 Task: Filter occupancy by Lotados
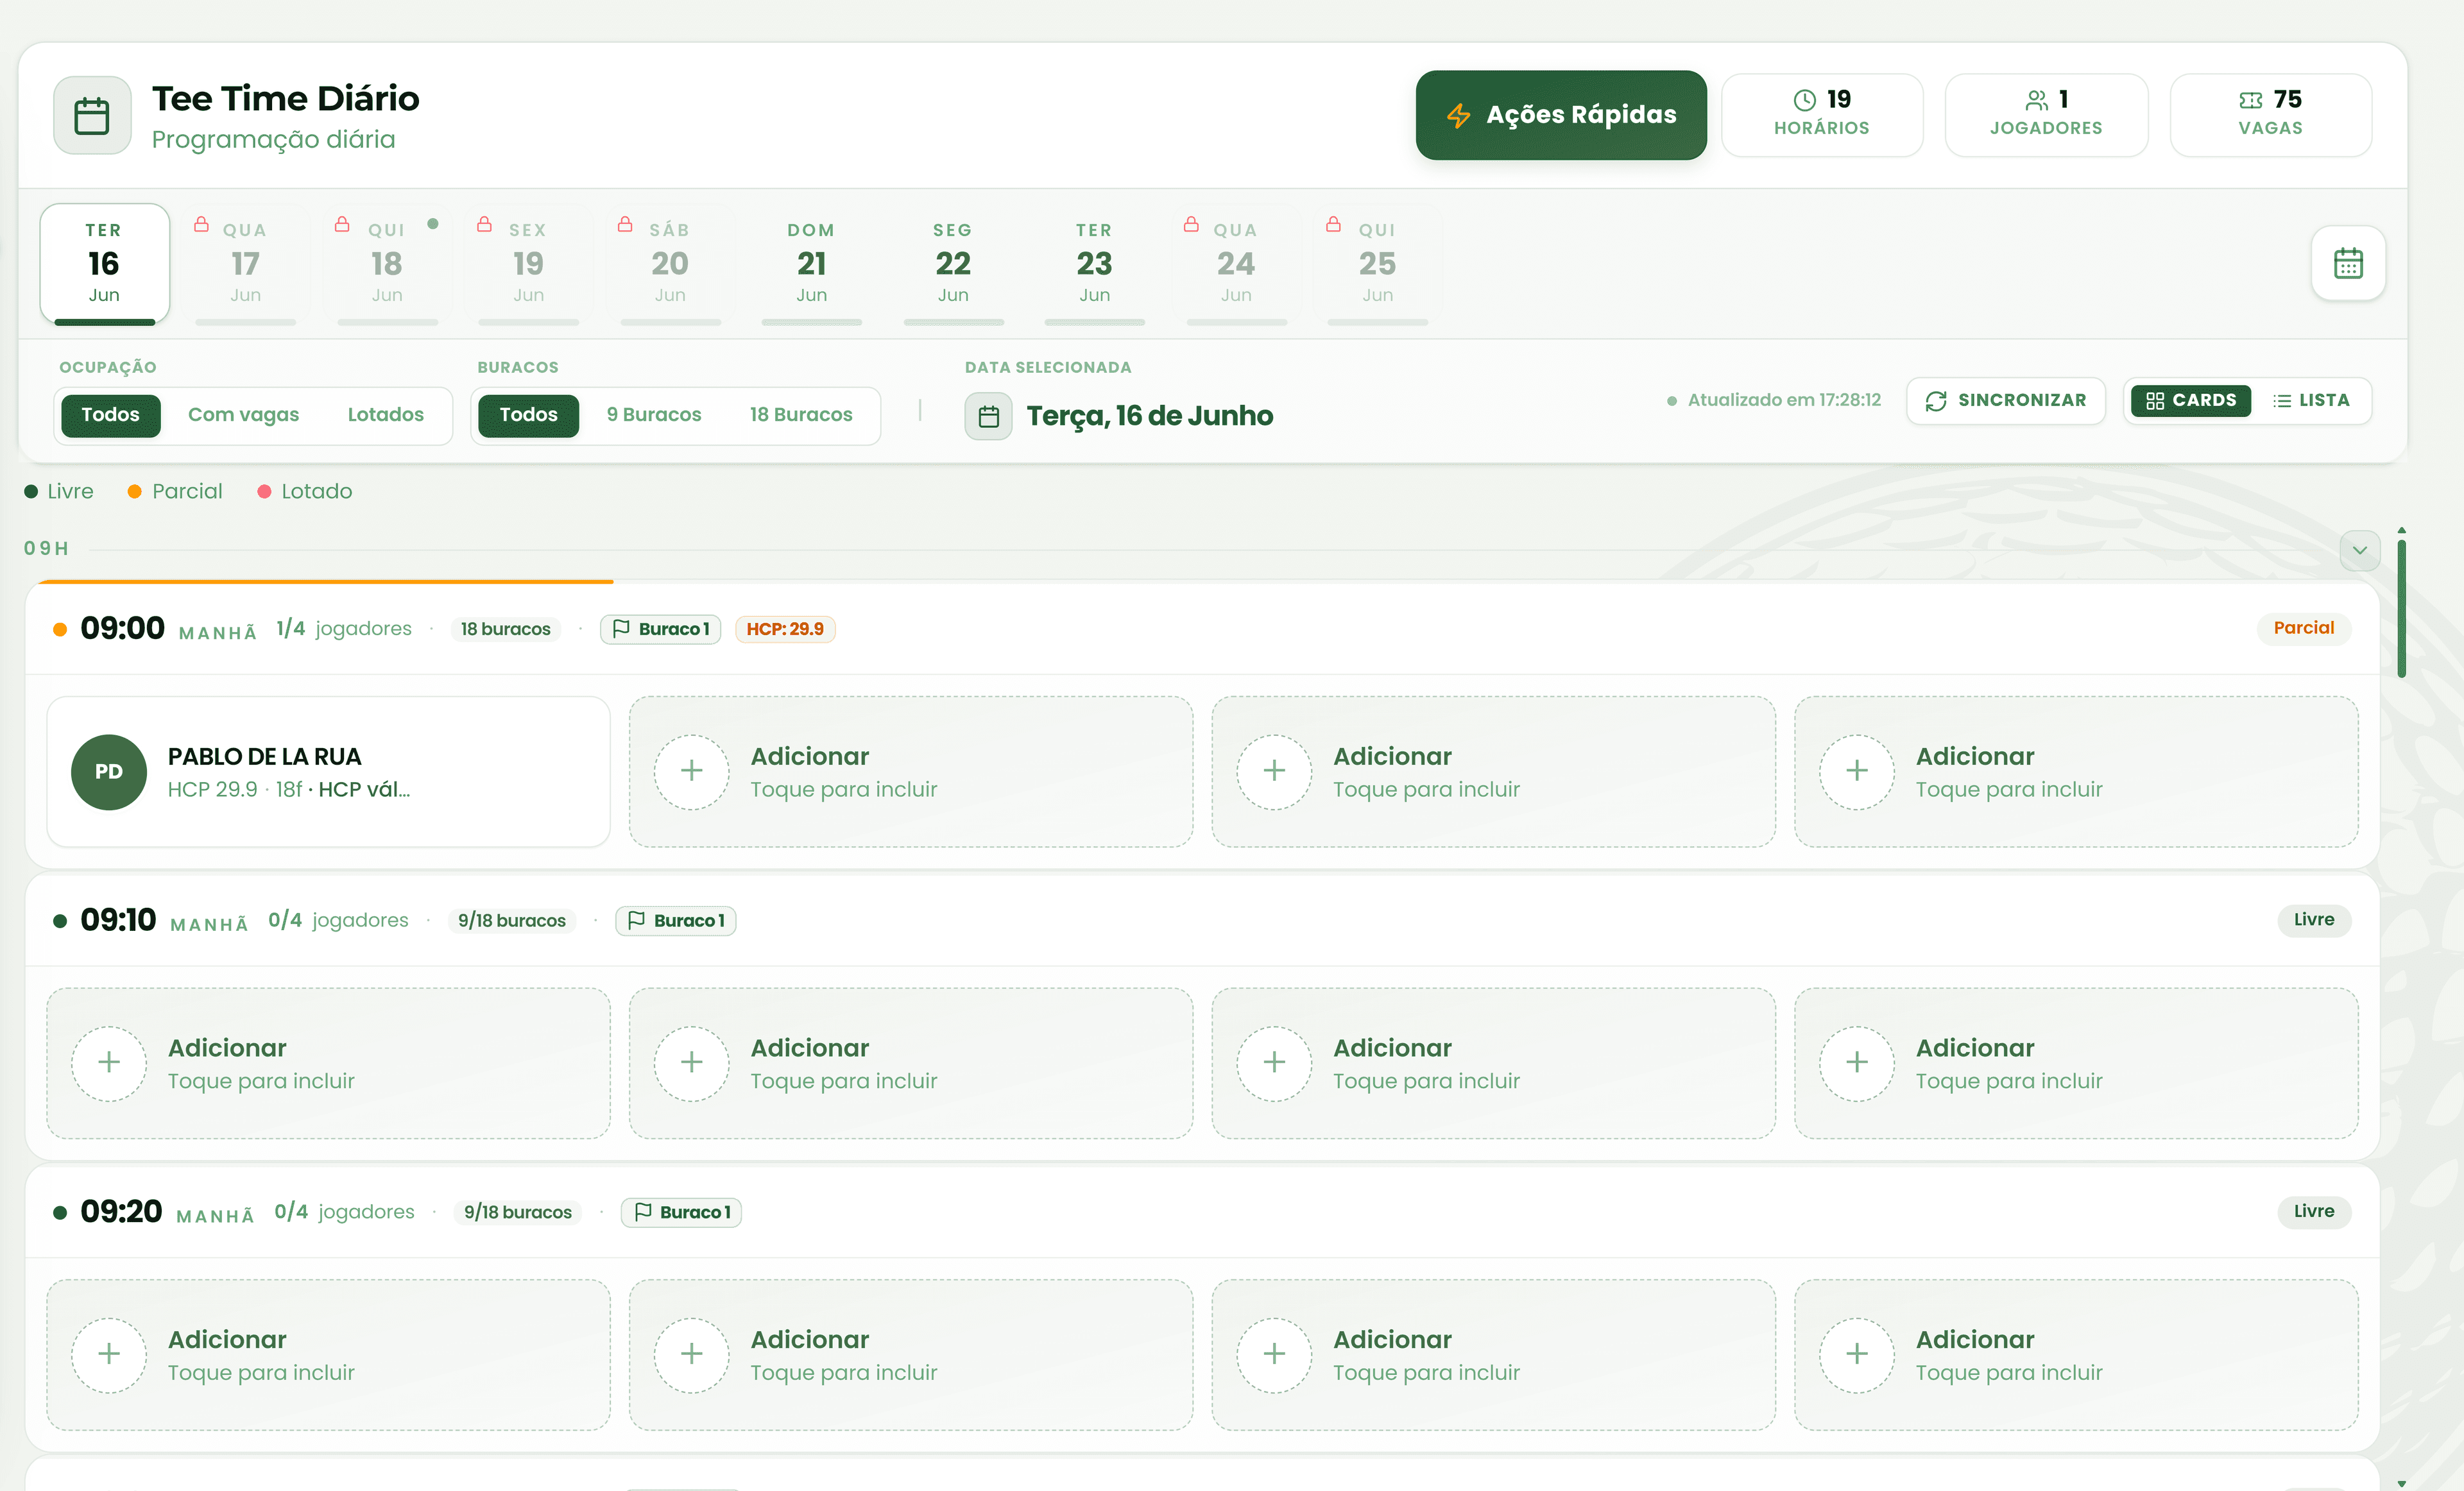point(385,415)
